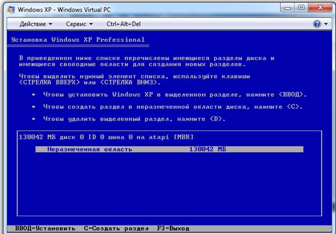Click the Установка Windows XP Professional heading

tap(78, 40)
